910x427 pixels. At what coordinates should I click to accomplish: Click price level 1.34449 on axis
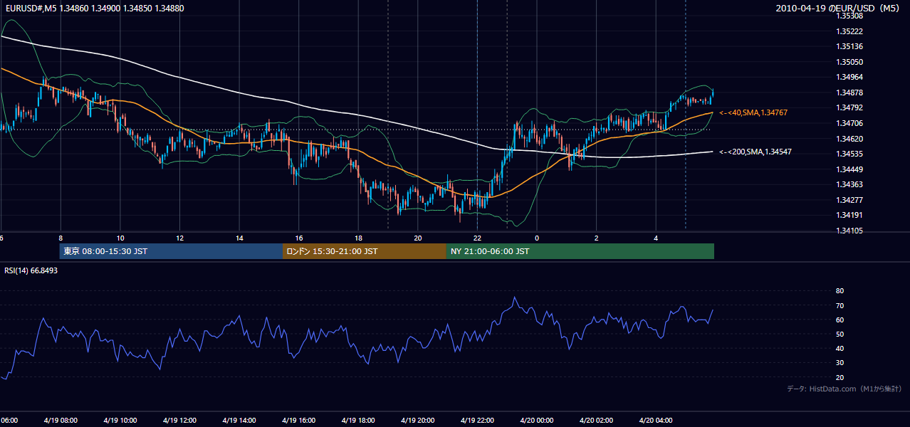pos(849,169)
